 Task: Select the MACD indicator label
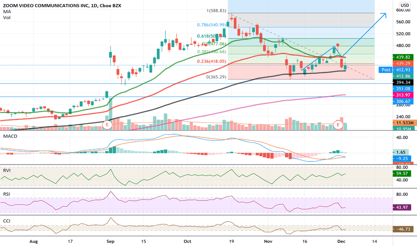(x=10, y=136)
